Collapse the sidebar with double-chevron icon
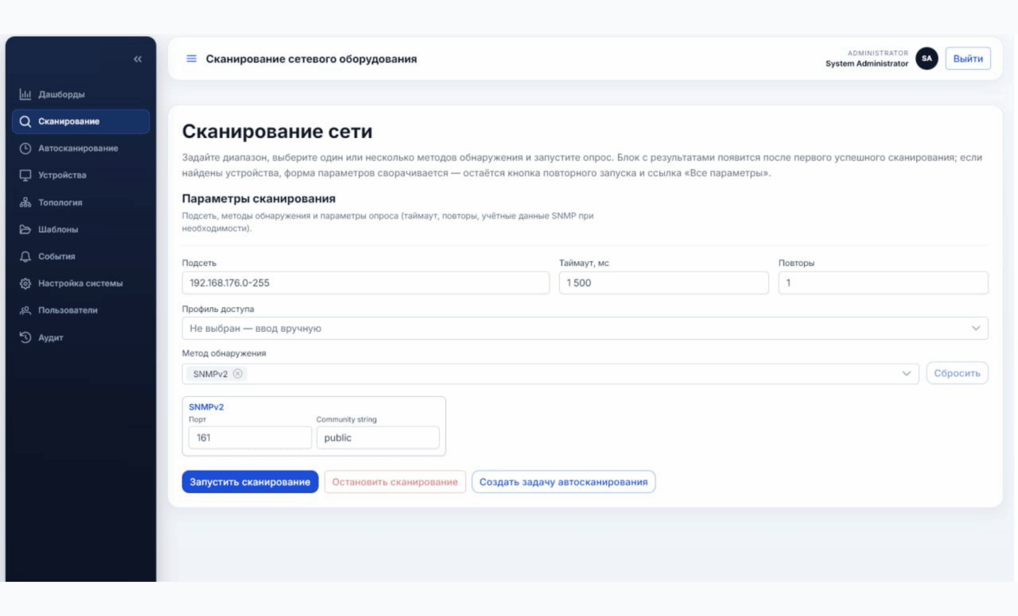Screen dimensions: 1018x616 click(x=138, y=59)
